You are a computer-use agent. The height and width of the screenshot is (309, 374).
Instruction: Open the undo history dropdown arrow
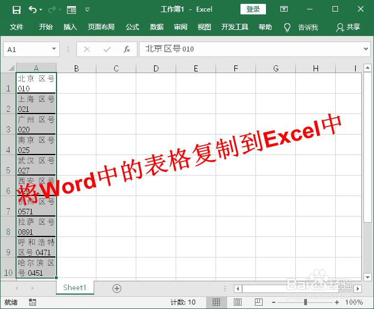click(41, 10)
